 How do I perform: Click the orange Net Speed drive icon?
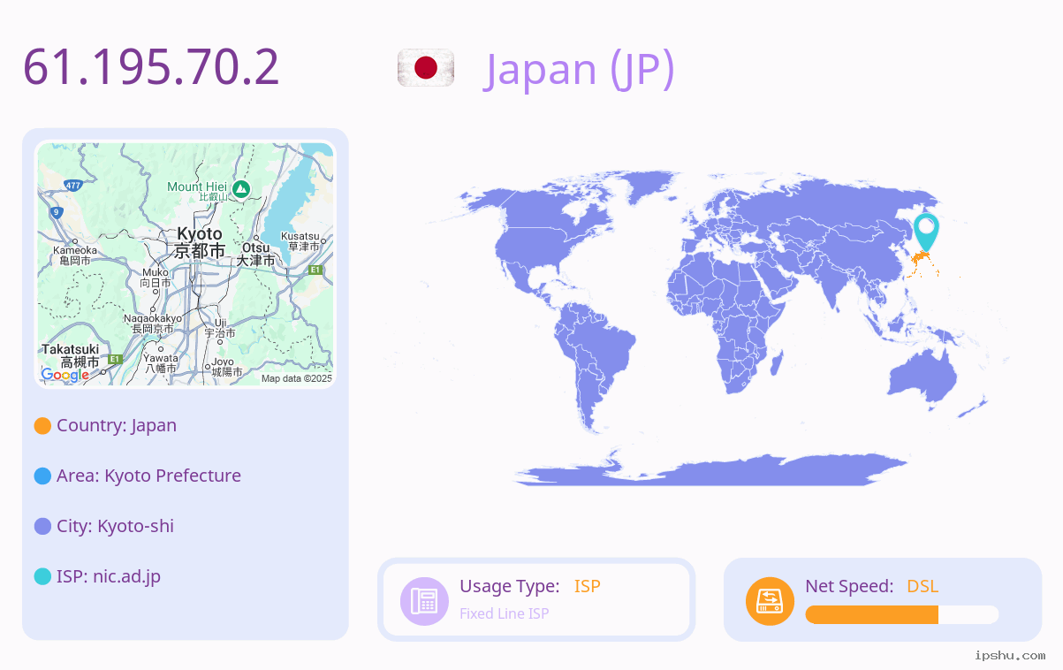[770, 601]
